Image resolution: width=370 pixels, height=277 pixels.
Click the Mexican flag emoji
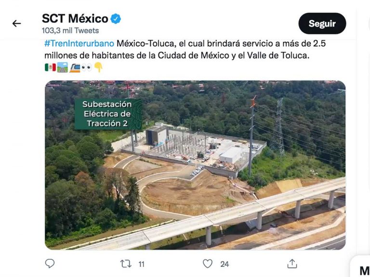pos(50,67)
